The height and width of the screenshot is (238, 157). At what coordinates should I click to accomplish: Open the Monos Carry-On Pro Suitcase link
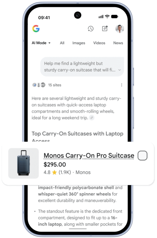click(89, 155)
